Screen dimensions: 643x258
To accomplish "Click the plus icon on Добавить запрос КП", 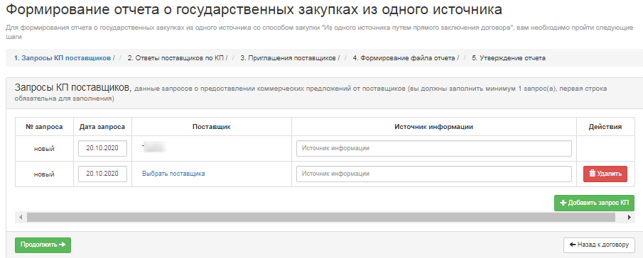I will click(x=563, y=203).
